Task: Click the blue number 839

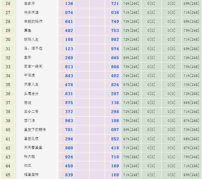Action: tap(69, 175)
